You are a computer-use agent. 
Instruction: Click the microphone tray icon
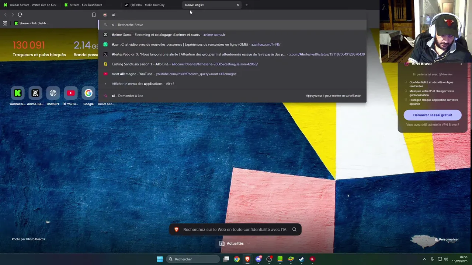(x=432, y=259)
